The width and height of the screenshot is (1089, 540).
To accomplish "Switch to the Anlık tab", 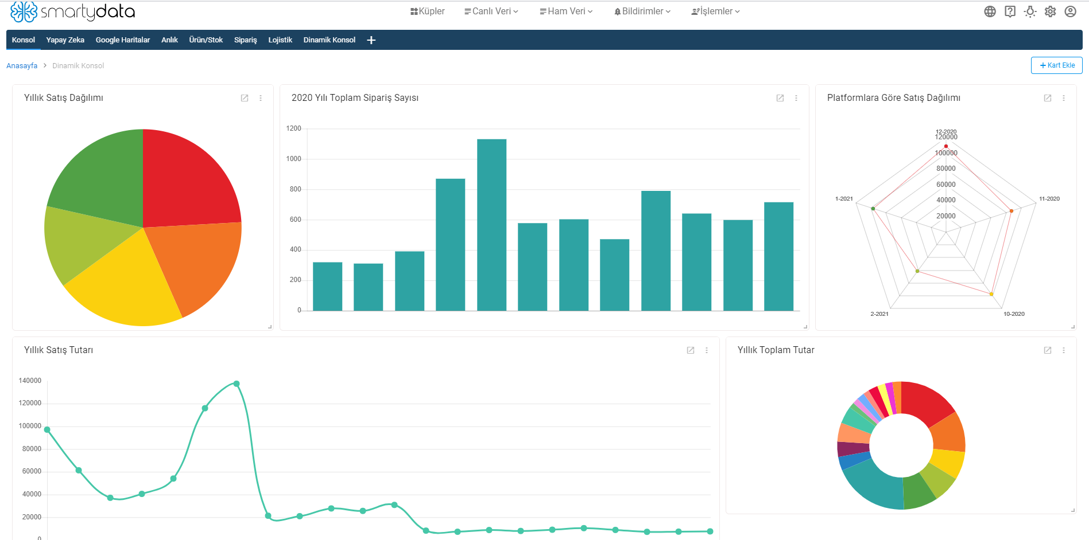I will (169, 40).
